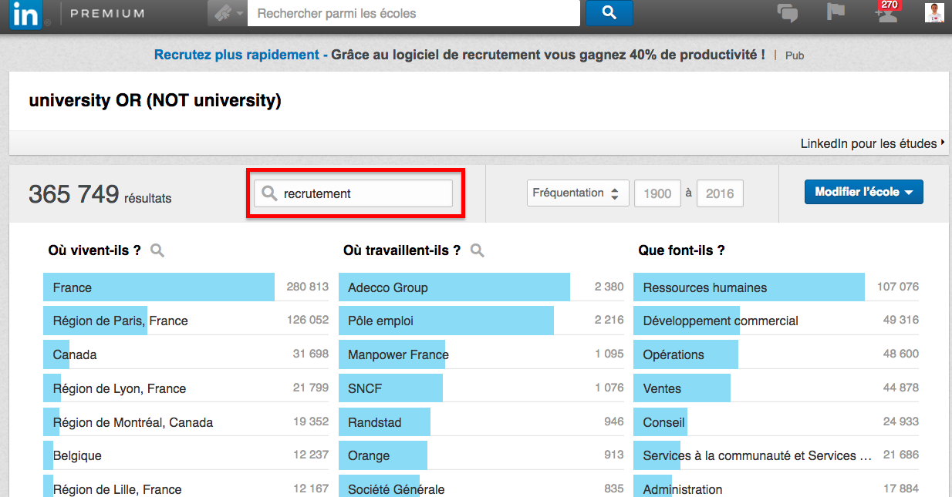Open the messages chat bubble icon
The image size is (952, 497).
[787, 13]
